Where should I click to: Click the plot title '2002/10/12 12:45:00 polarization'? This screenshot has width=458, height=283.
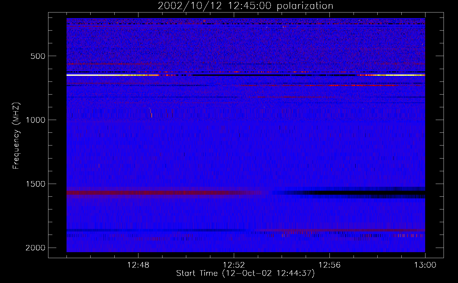(245, 6)
